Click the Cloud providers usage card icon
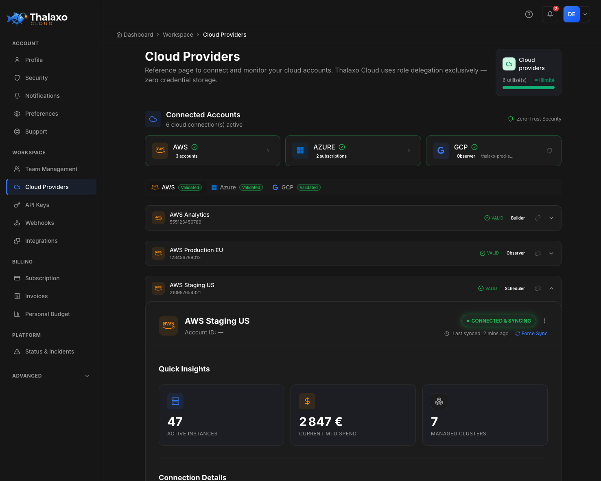 pos(509,64)
